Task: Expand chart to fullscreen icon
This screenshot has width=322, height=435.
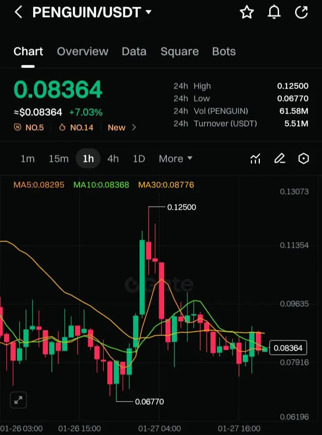Action: [18, 400]
